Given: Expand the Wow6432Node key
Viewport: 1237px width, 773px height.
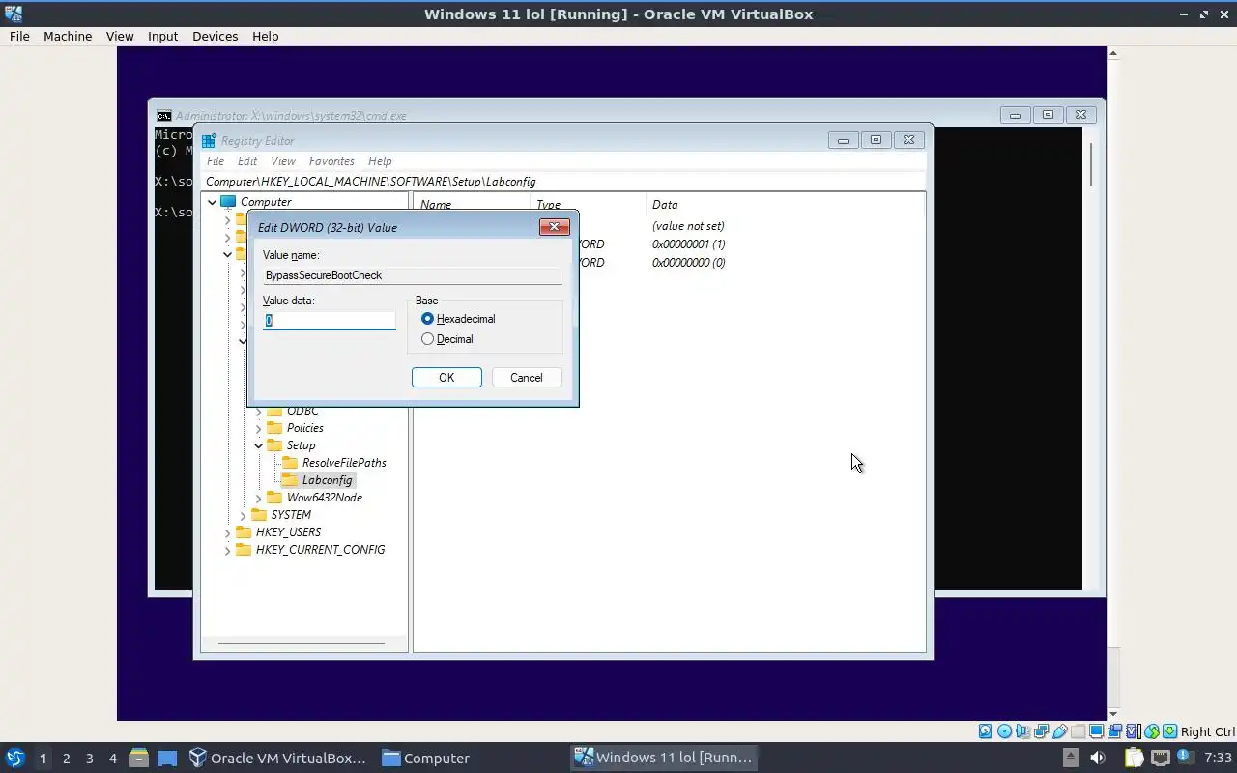Looking at the screenshot, I should click(x=258, y=498).
